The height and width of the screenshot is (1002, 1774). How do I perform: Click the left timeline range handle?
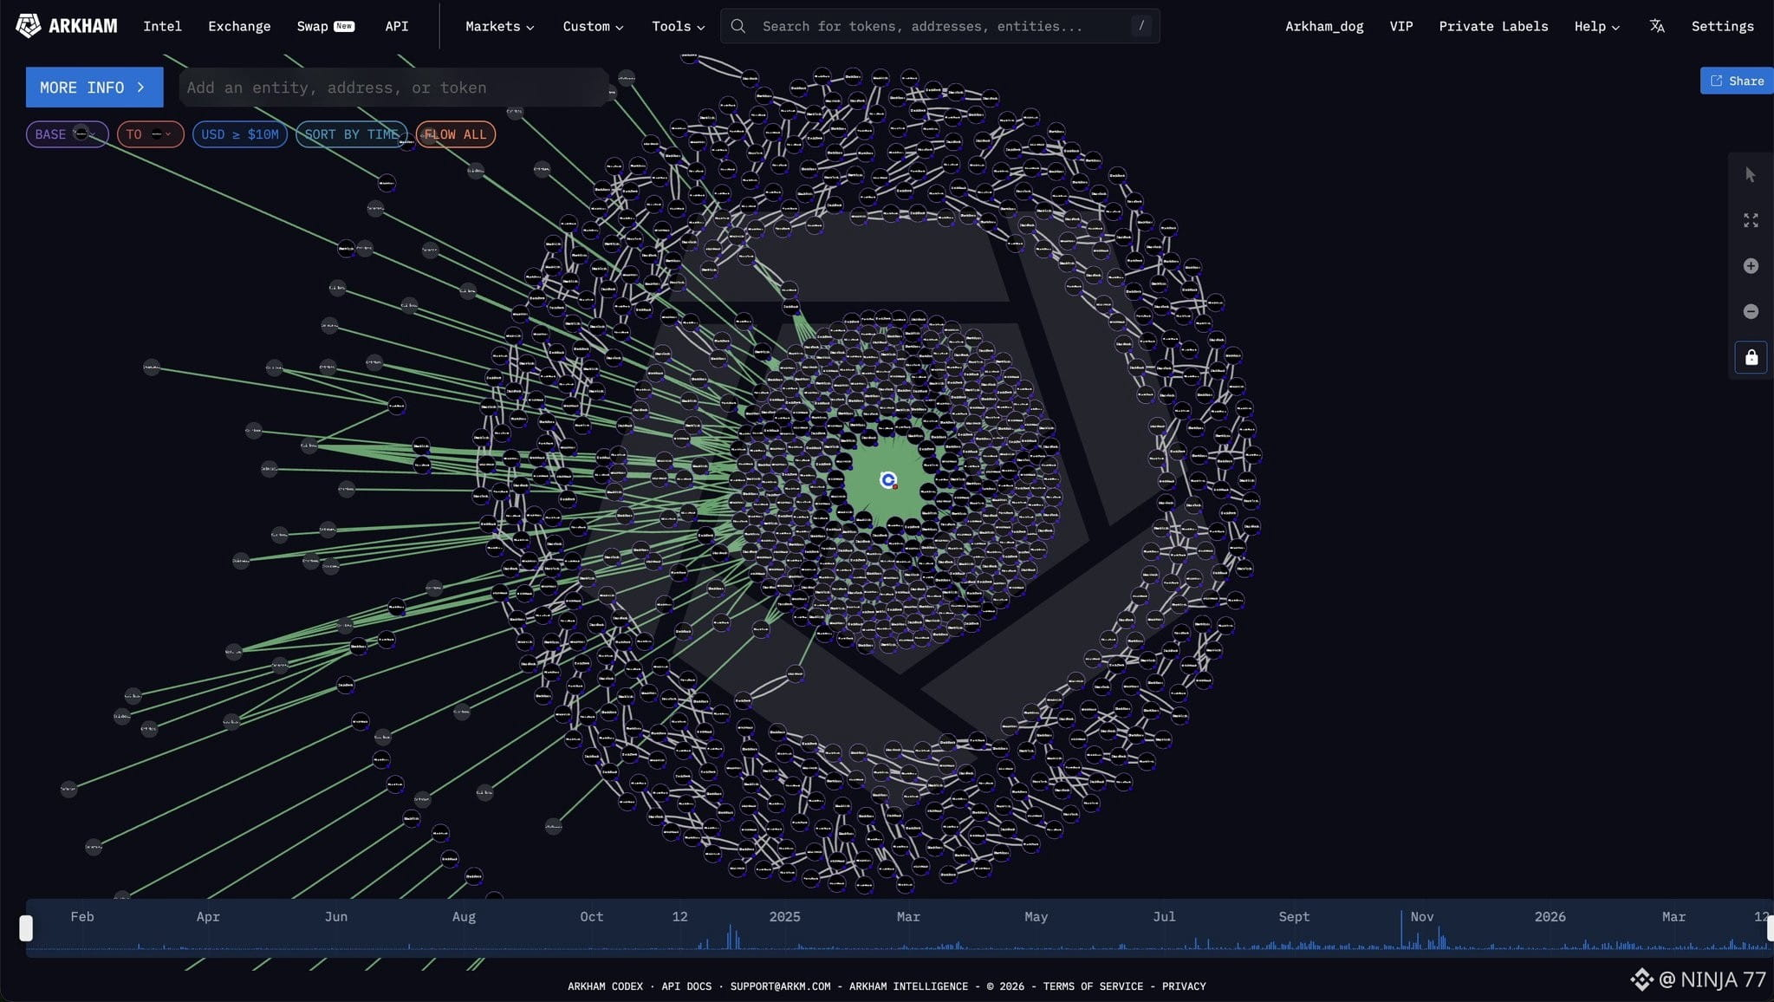[x=26, y=928]
